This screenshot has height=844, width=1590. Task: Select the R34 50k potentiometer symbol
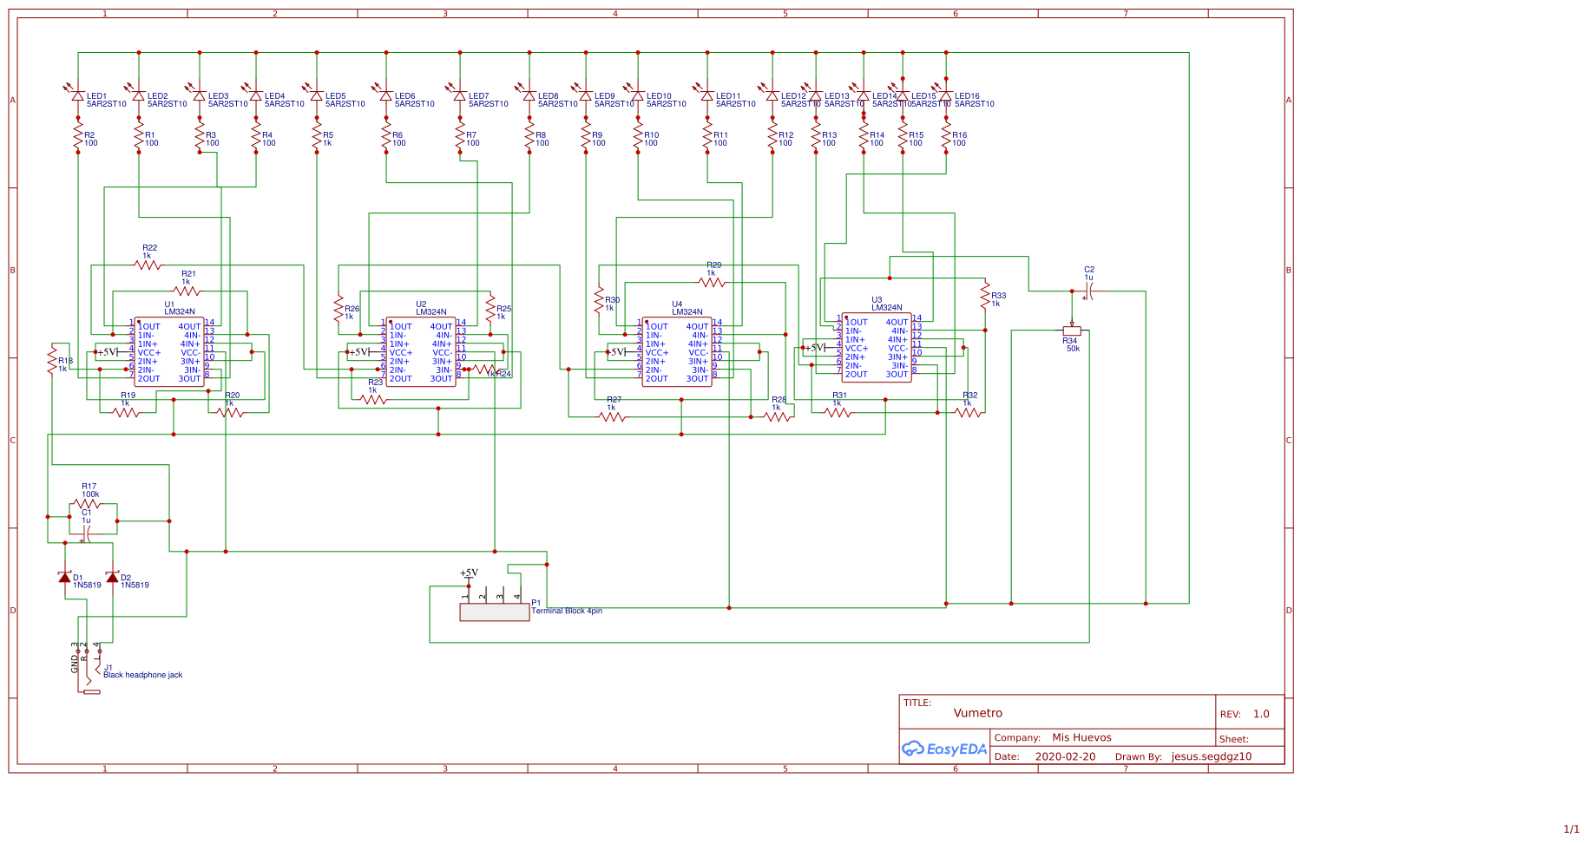point(1072,330)
